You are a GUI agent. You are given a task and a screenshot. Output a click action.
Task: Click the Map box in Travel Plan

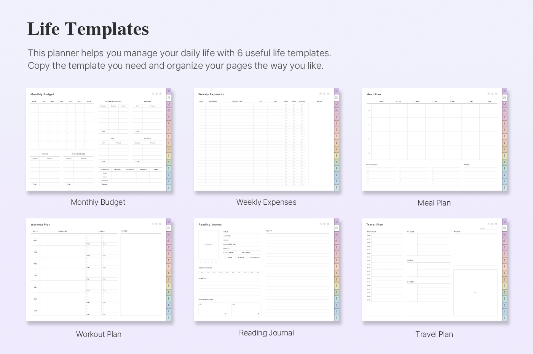475,292
